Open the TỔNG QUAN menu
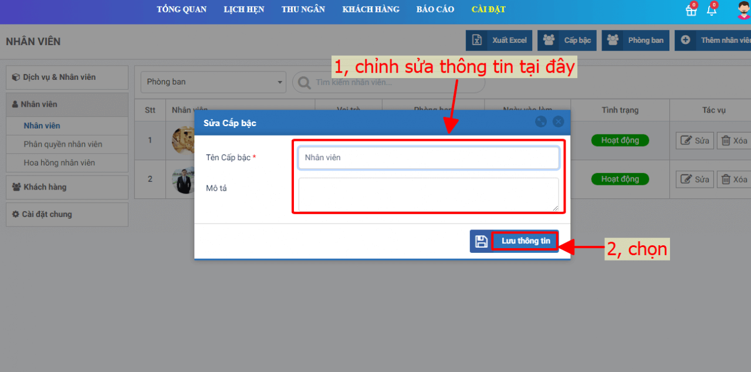Viewport: 751px width, 372px height. 181,9
